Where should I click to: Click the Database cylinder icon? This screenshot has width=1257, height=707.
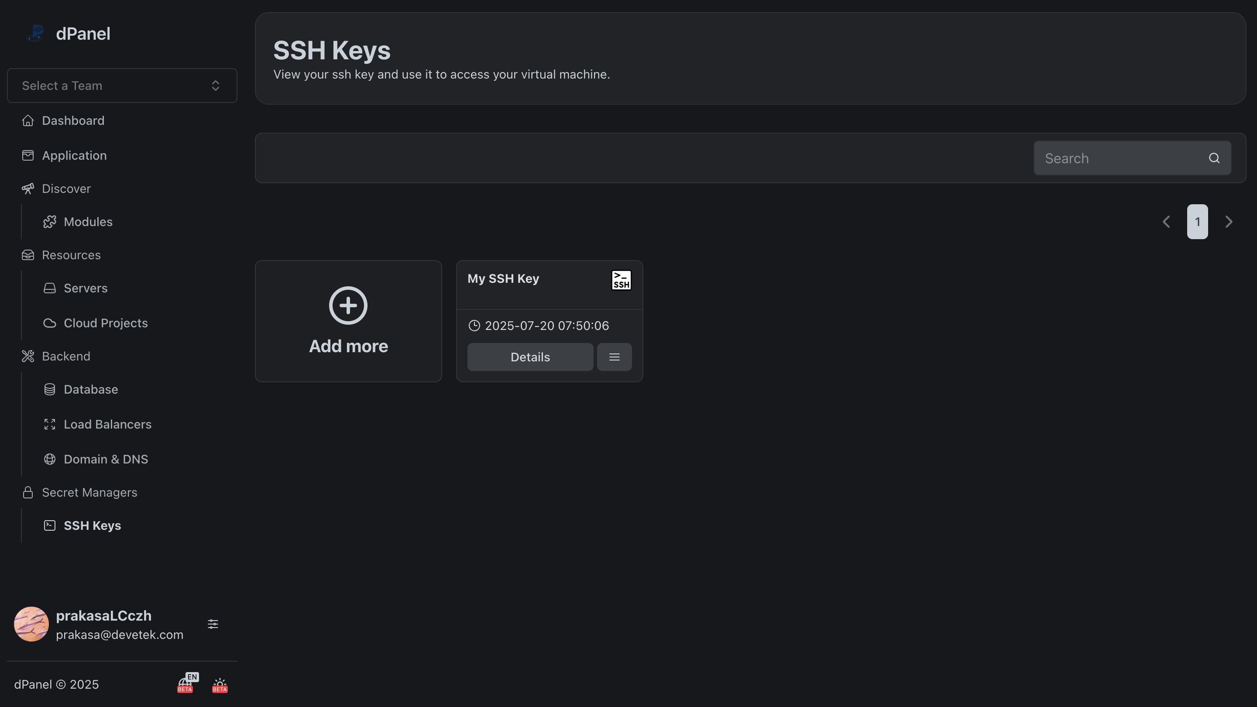(50, 389)
